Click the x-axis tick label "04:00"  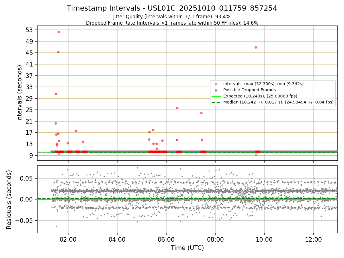117,239
